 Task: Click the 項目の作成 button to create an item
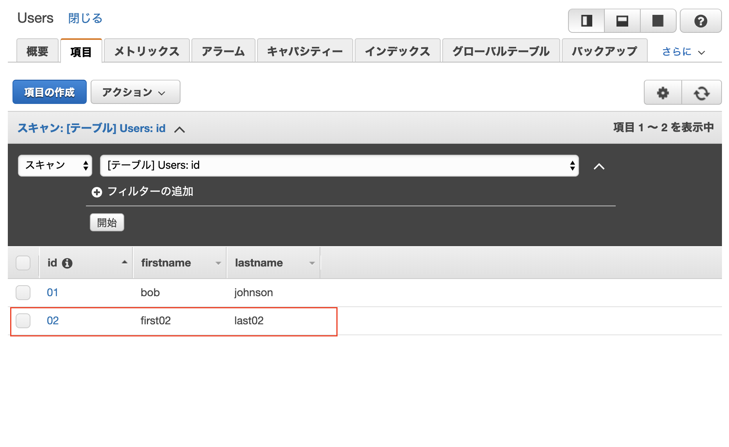click(x=49, y=92)
